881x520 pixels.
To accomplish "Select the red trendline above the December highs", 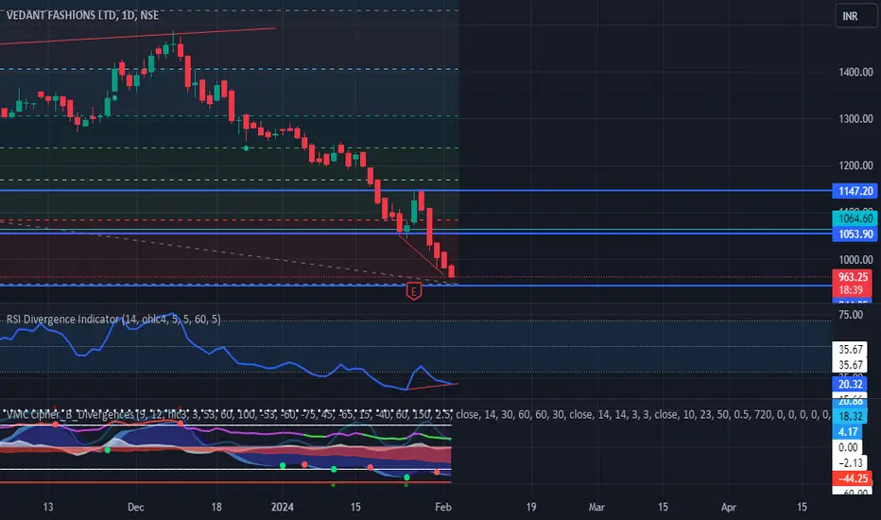I will click(138, 35).
